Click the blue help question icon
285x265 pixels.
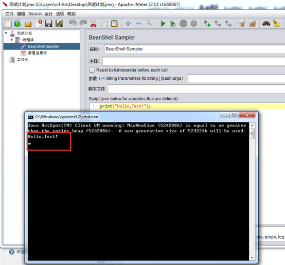point(12,252)
